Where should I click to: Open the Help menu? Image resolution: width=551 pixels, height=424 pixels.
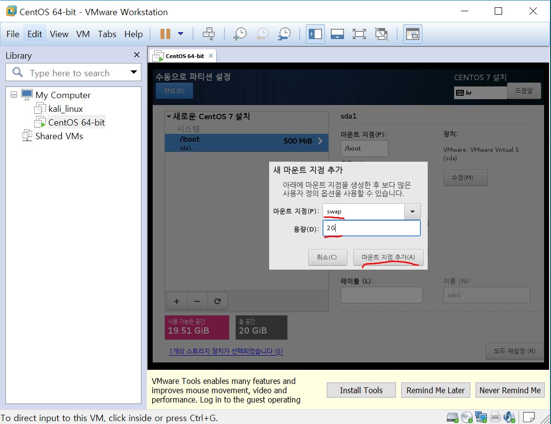click(134, 34)
